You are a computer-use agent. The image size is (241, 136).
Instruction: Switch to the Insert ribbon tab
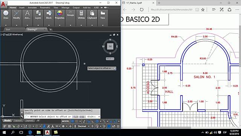point(22,8)
